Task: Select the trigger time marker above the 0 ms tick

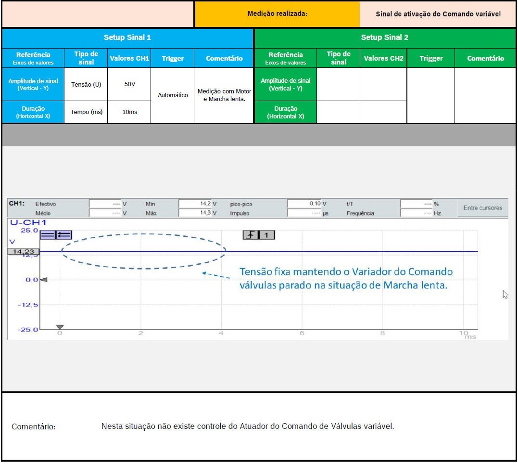Action: 60,327
